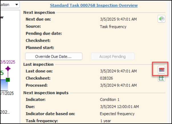Click the clock icon beside Next due on
This screenshot has width=172, height=124.
161,19
